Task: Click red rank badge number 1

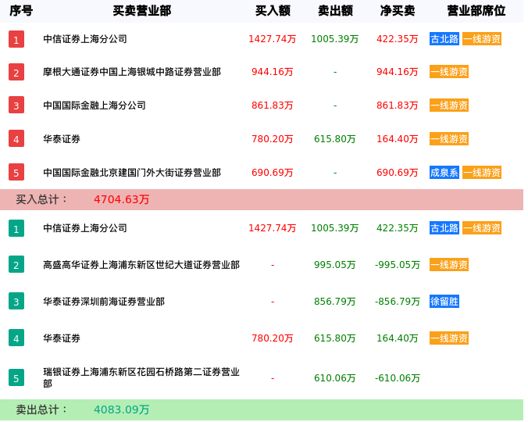Action: (x=16, y=39)
